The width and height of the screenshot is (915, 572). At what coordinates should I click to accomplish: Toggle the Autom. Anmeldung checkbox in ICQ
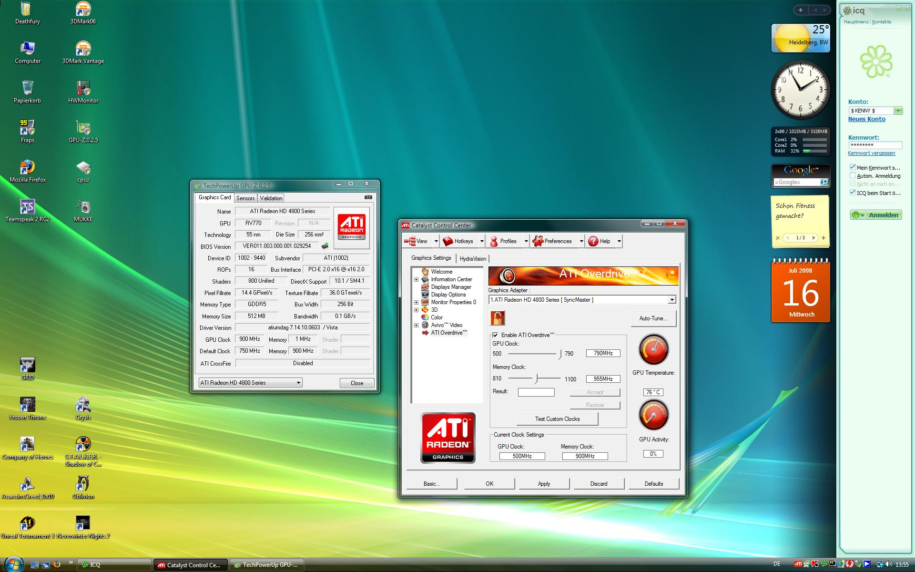coord(853,175)
